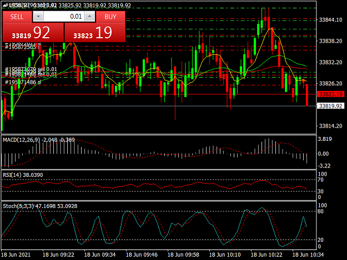Click the 18 Jun 09:22 time label
Viewport: 347px width, 260px height.
(x=58, y=254)
